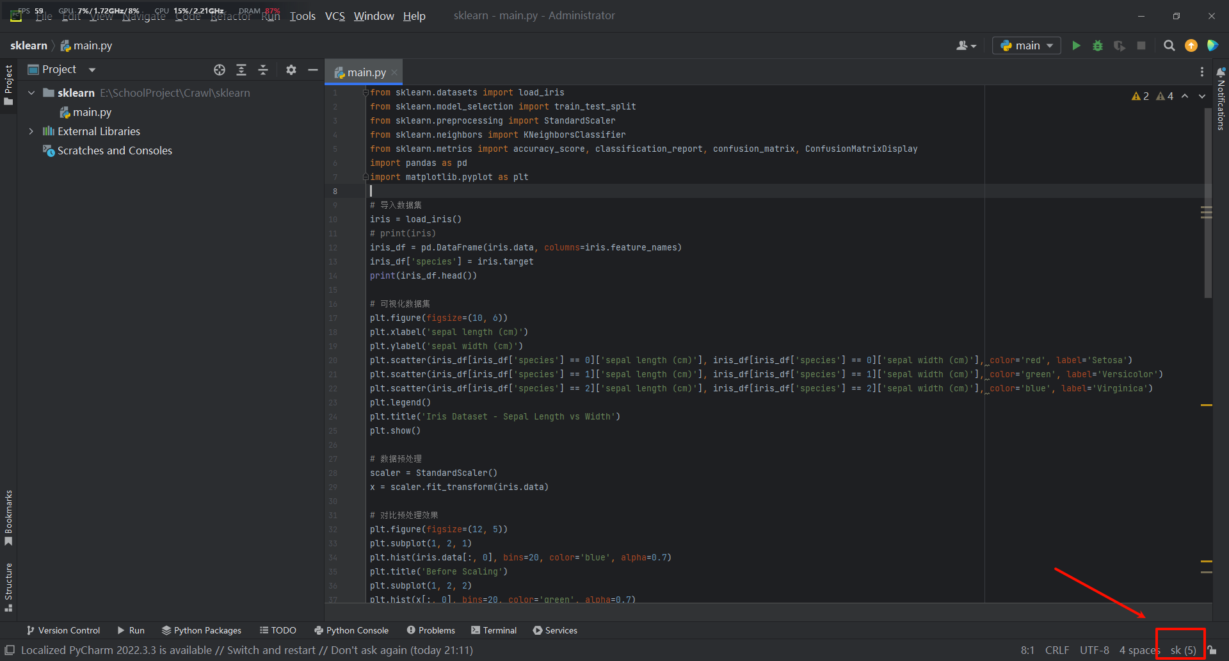Open the Window menu
The height and width of the screenshot is (661, 1229).
click(x=374, y=16)
